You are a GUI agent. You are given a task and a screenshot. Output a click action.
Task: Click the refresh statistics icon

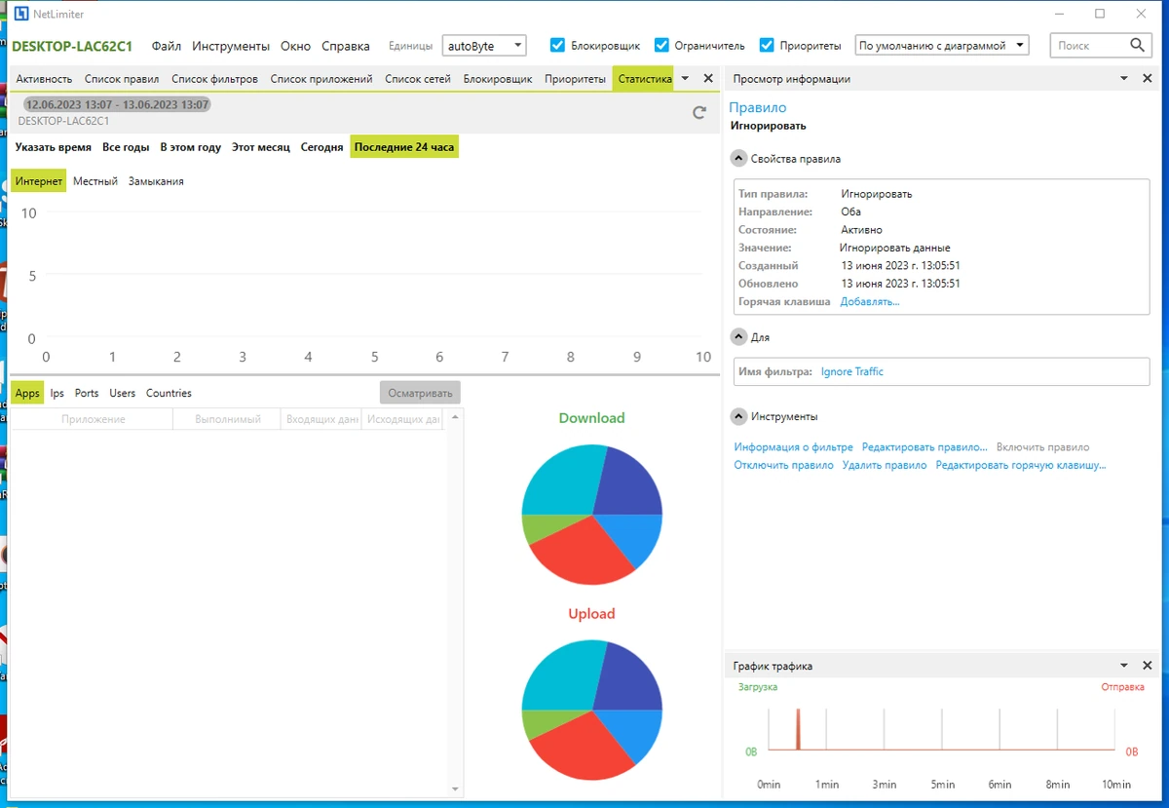[x=698, y=113]
